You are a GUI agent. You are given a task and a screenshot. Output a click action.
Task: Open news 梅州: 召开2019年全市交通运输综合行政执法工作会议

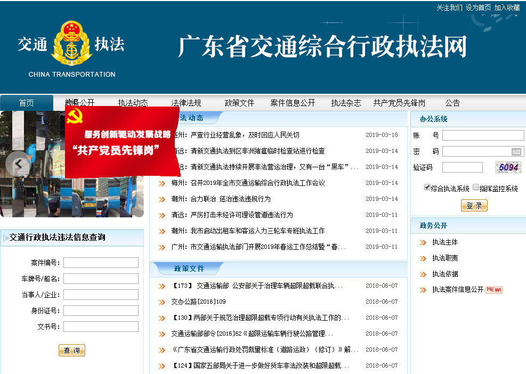248,183
